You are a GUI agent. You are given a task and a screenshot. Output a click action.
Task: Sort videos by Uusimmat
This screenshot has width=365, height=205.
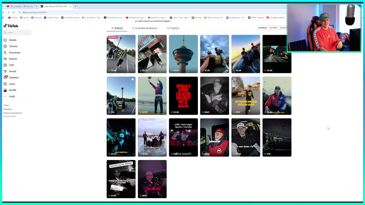tap(262, 28)
